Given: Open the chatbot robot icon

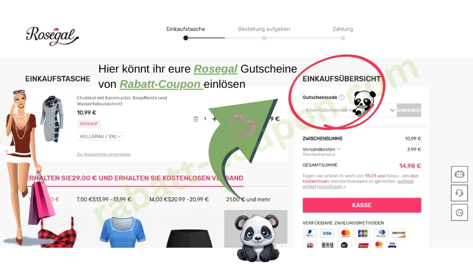Looking at the screenshot, I should pyautogui.click(x=459, y=174).
